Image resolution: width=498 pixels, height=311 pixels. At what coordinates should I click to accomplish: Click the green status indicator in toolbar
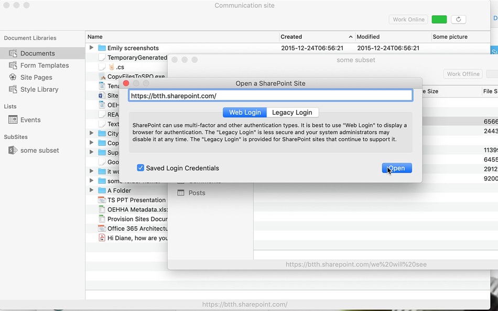[x=439, y=19]
